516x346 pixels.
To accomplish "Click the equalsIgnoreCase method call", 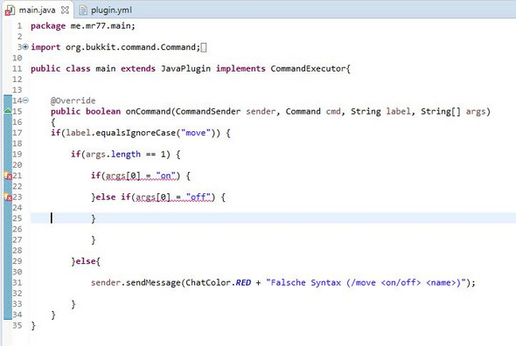I will 136,133.
